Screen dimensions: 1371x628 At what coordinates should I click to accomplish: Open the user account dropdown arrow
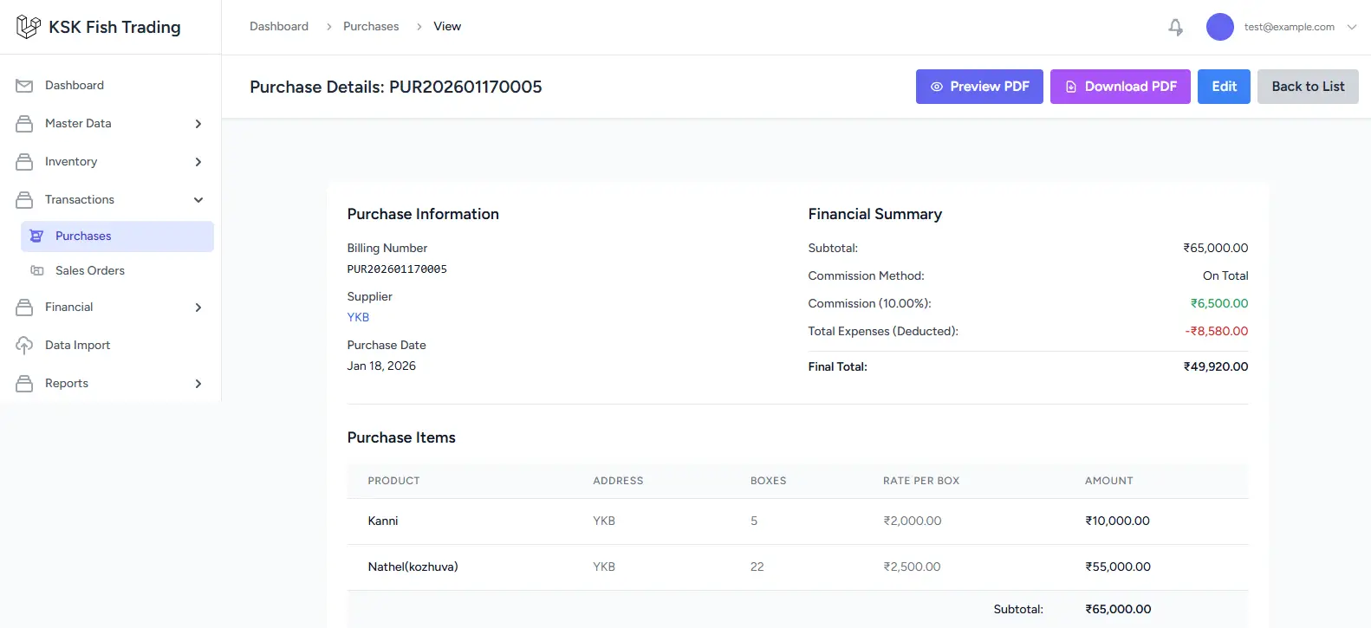(1351, 27)
